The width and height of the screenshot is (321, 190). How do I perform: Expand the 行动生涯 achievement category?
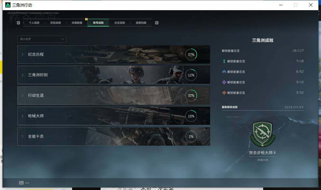point(113,95)
